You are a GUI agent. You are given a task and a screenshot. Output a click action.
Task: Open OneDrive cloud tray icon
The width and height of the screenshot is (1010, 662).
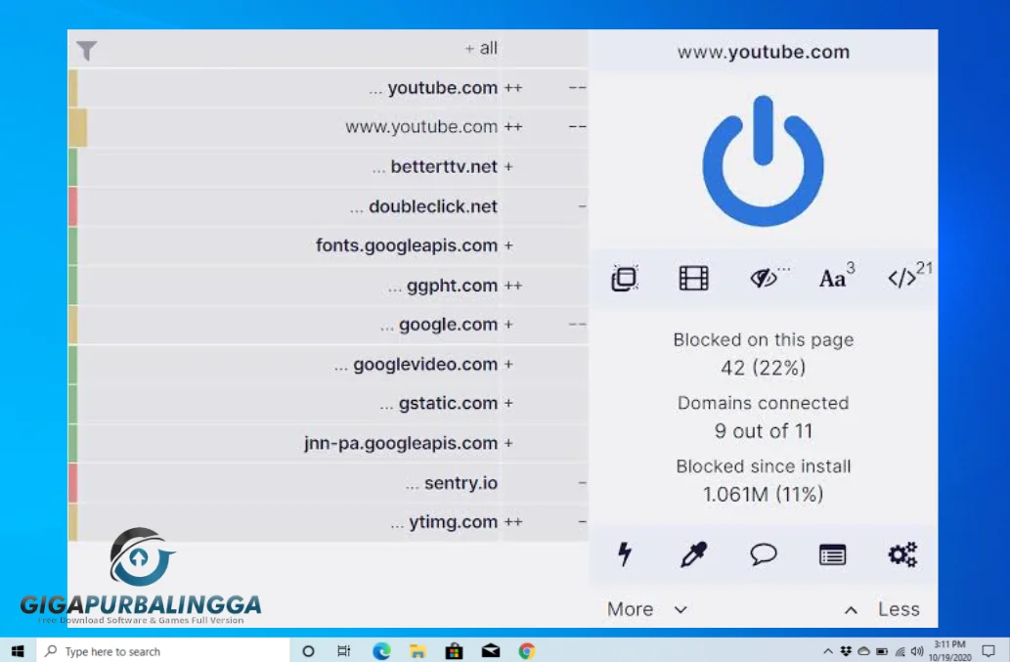pyautogui.click(x=863, y=651)
